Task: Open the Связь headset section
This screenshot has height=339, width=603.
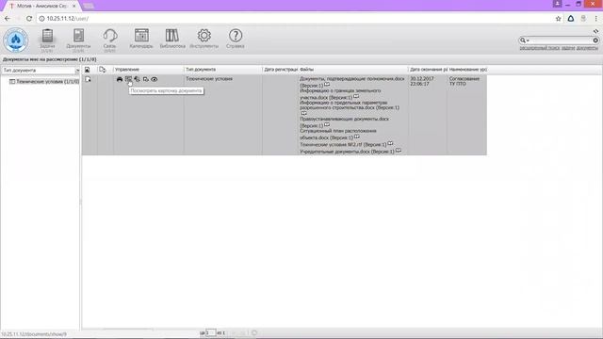Action: [110, 40]
